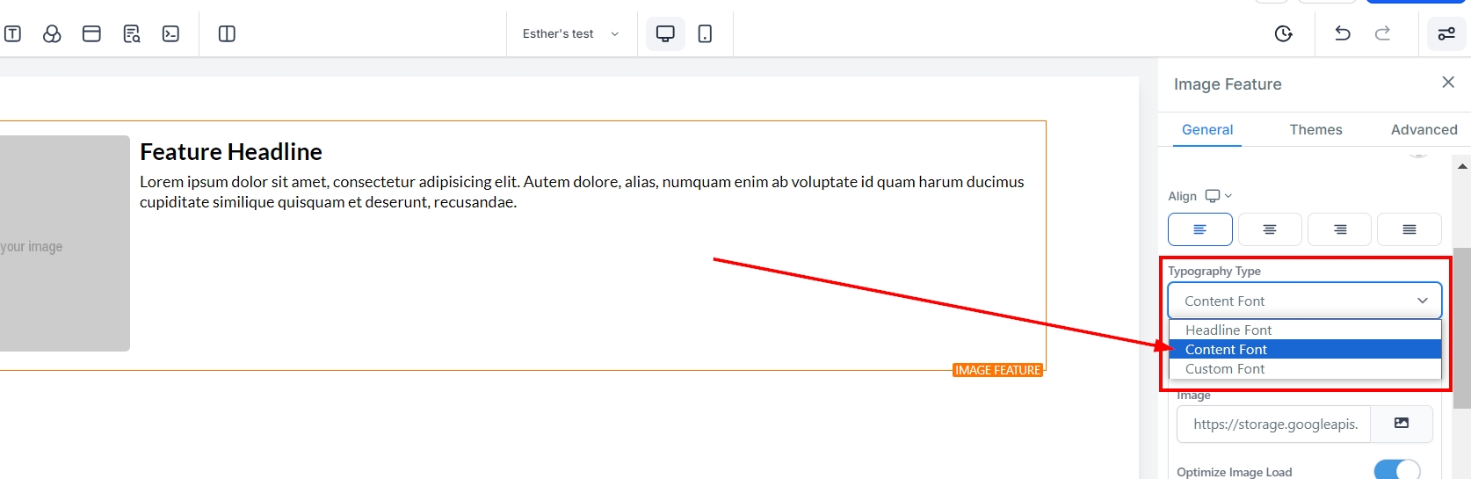Open the page search icon
Image resolution: width=1471 pixels, height=479 pixels.
point(132,34)
